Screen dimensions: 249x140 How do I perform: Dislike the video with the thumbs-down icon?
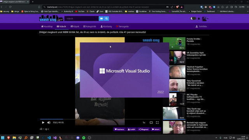point(46,129)
